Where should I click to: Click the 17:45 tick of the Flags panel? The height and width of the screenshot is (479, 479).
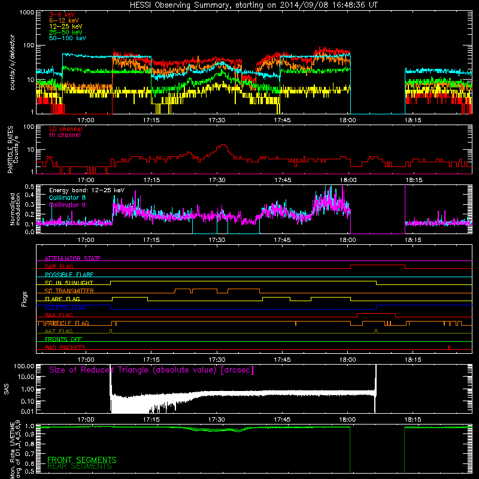tap(282, 360)
